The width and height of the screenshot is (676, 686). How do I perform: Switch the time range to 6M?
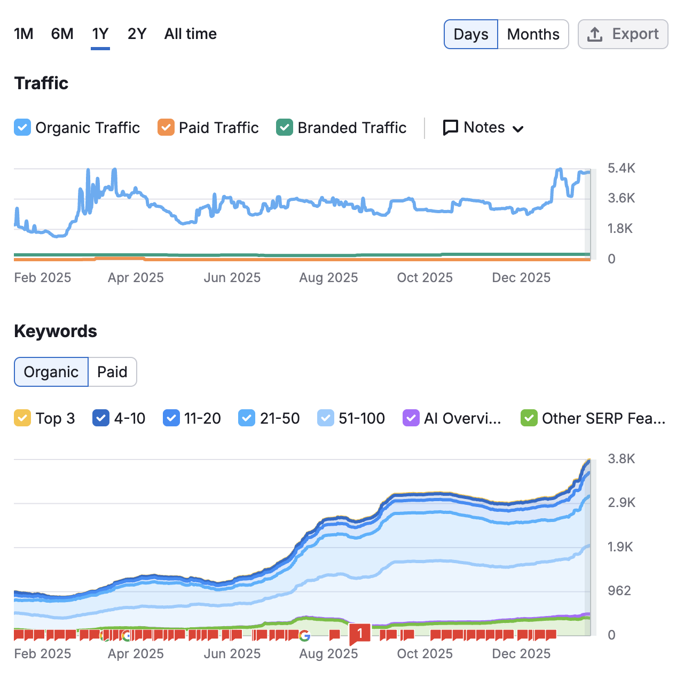pyautogui.click(x=62, y=34)
